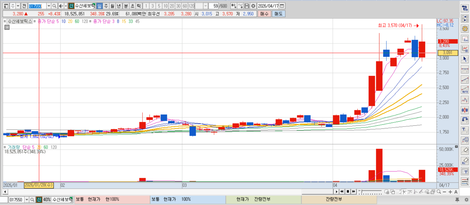Select the arrow pointer tool in right sidebar

[x=465, y=59]
